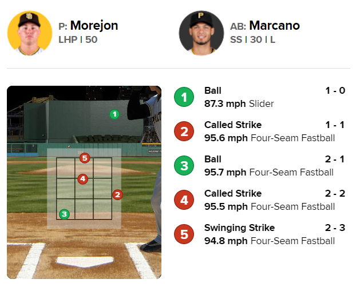Open batter Marcano's headshot photo
Image resolution: width=356 pixels, height=287 pixels.
201,33
